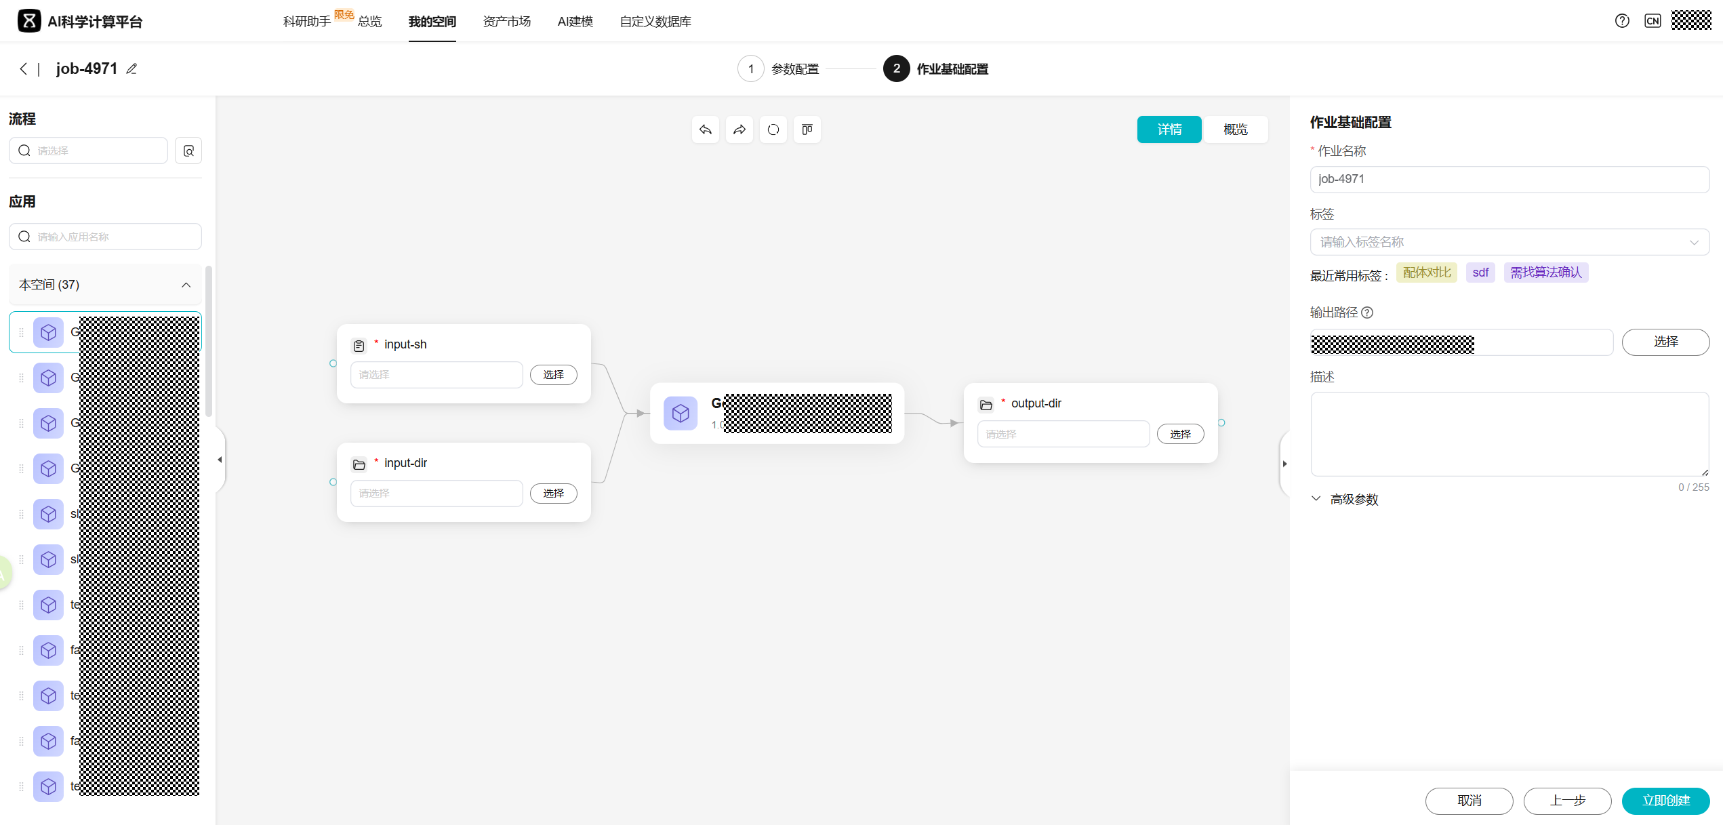Click the align layout icon in canvas toolbar

[x=807, y=129]
